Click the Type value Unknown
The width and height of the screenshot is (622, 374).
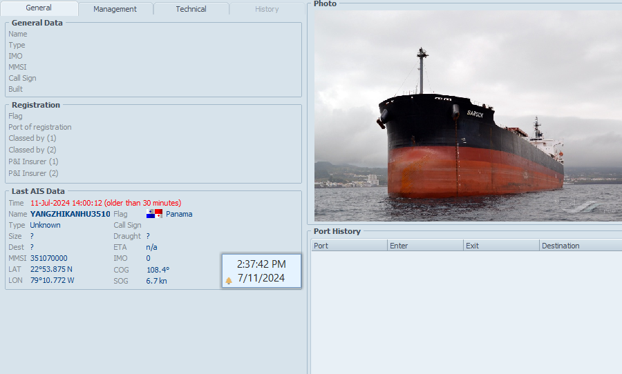(45, 225)
